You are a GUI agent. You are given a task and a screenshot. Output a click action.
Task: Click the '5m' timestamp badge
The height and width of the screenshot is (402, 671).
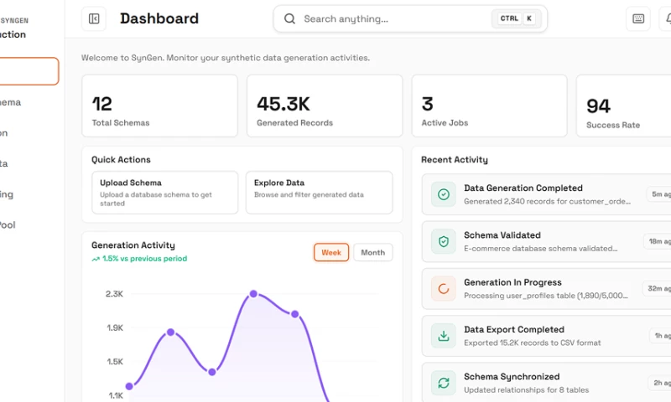click(659, 194)
